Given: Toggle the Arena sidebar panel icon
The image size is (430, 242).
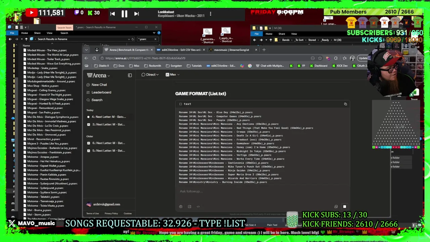Looking at the screenshot, I should click(130, 75).
